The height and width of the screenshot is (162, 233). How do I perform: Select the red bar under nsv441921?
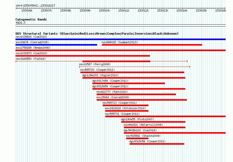coord(154,127)
